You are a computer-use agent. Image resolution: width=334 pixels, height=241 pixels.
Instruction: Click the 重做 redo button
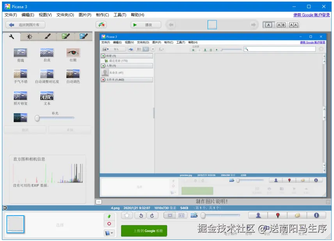point(70,129)
